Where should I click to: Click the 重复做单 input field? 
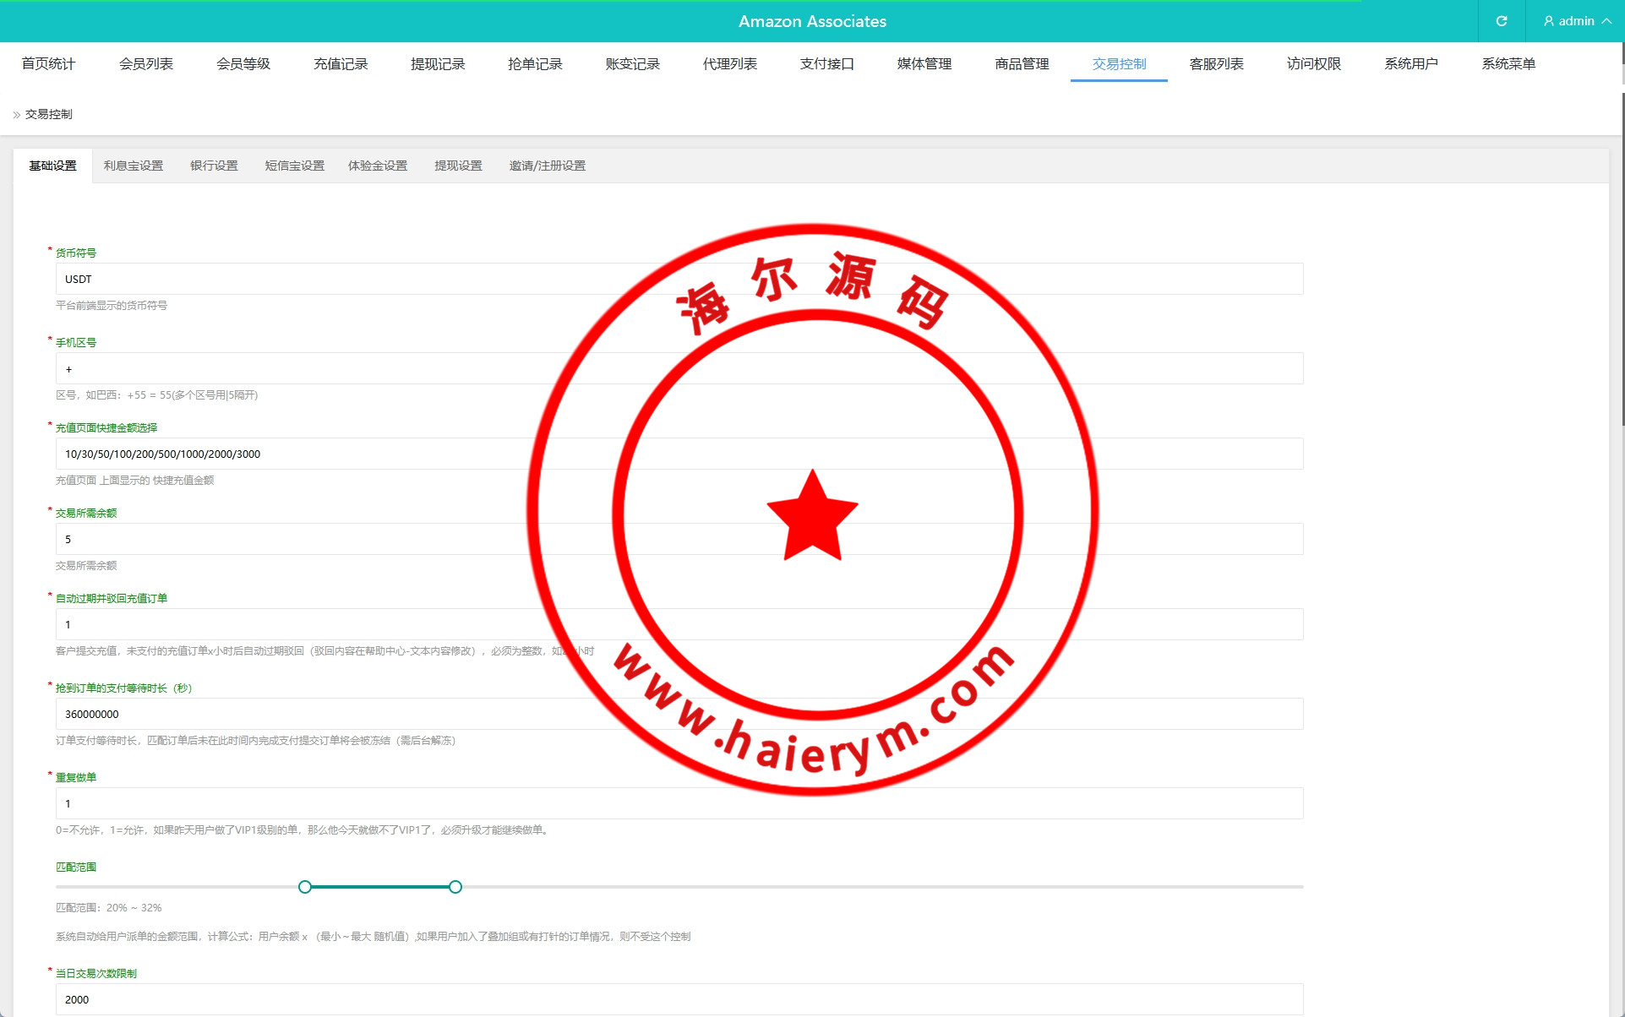(x=338, y=804)
